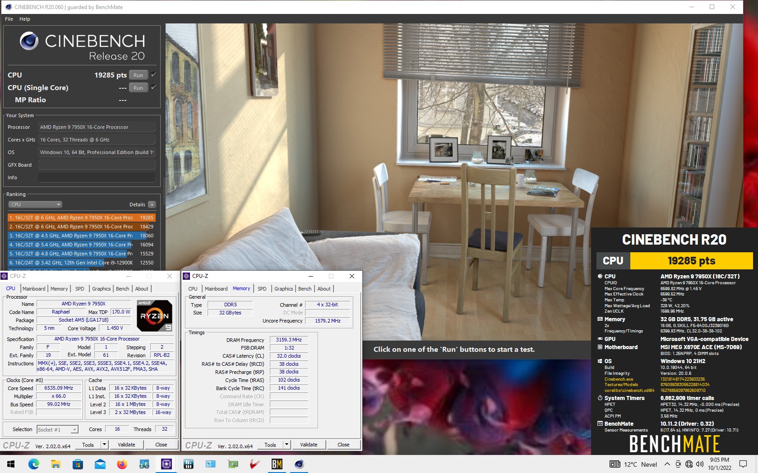
Task: Launch Microsoft Edge from the taskbar
Action: pyautogui.click(x=33, y=464)
